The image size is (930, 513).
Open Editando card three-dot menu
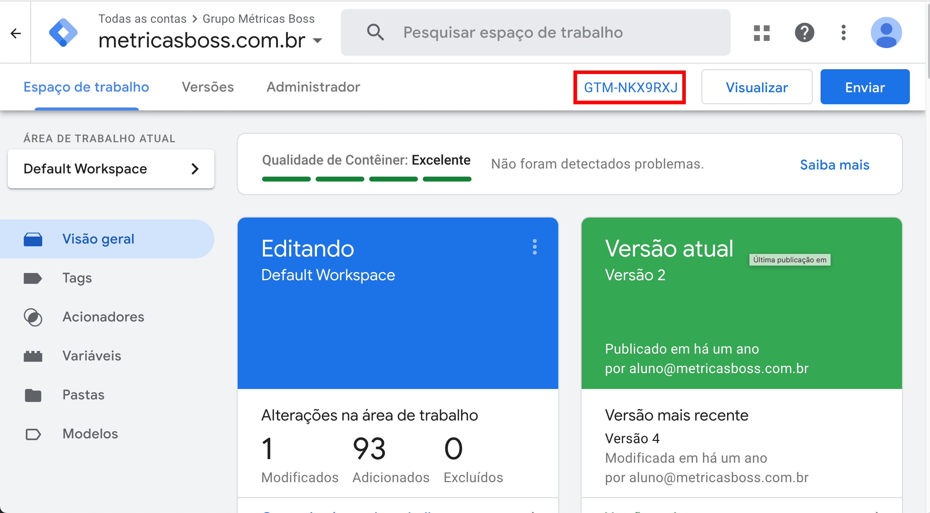(x=535, y=247)
